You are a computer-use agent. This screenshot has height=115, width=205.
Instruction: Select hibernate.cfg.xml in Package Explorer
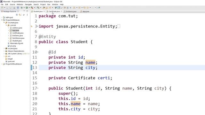(16, 43)
